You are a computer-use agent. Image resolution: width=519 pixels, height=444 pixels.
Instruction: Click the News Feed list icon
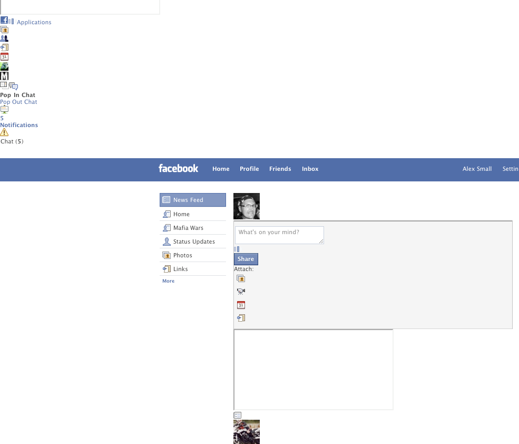pos(167,200)
